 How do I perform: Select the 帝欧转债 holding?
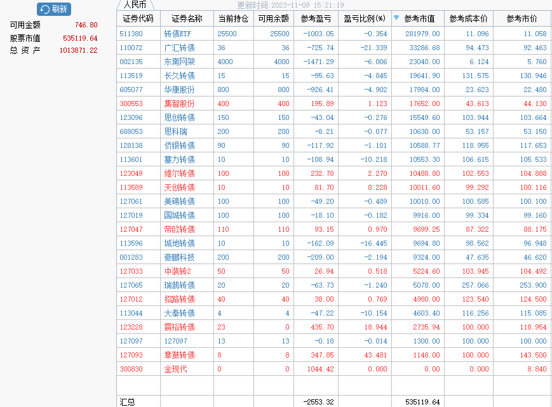pyautogui.click(x=180, y=229)
